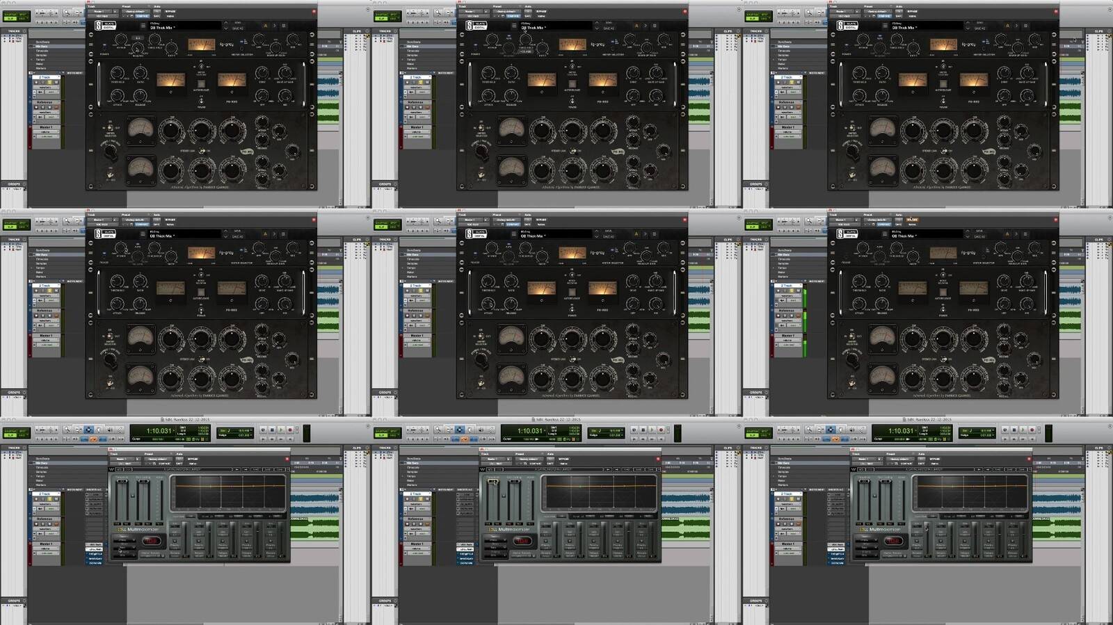Click Rewind in bottom-center frame transport
Image resolution: width=1113 pixels, height=625 pixels.
(643, 439)
